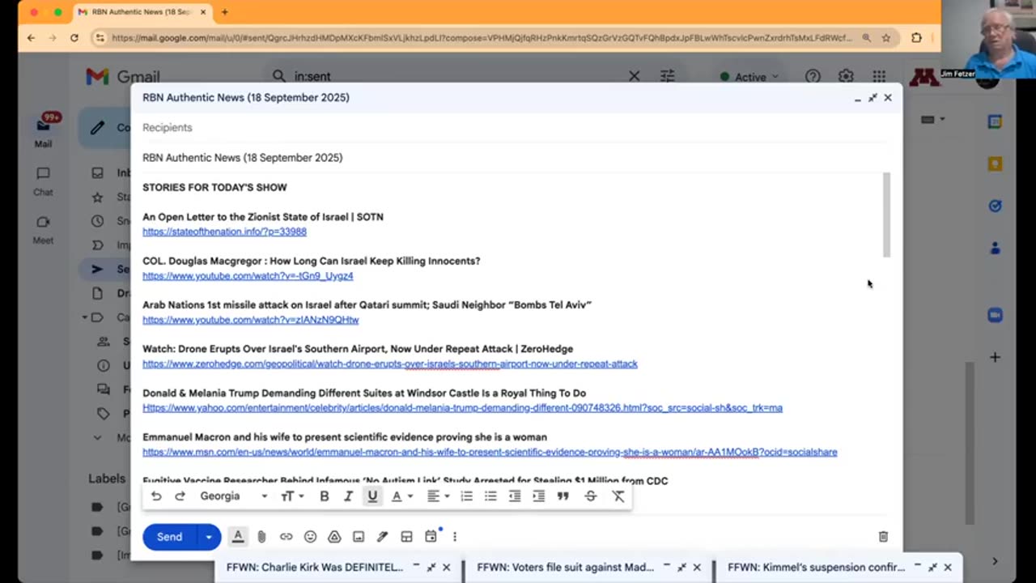Click the browser address bar URL
The image size is (1036, 583).
482,38
